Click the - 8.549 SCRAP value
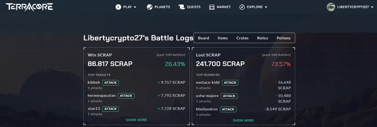The image size is (377, 127). tap(277, 109)
